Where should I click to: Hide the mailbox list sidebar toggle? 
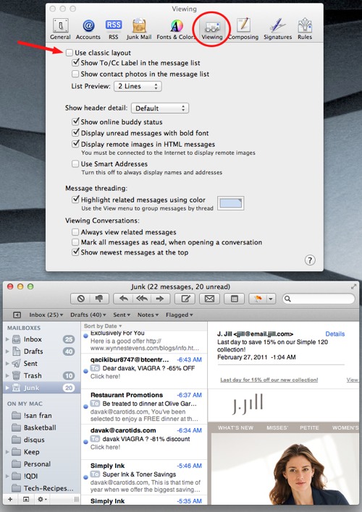tap(17, 315)
